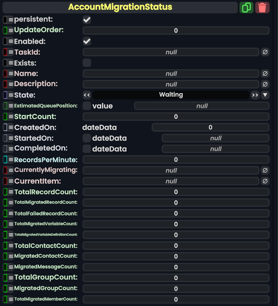Check the EstimatedQueuePosition value checkbox

click(87, 106)
